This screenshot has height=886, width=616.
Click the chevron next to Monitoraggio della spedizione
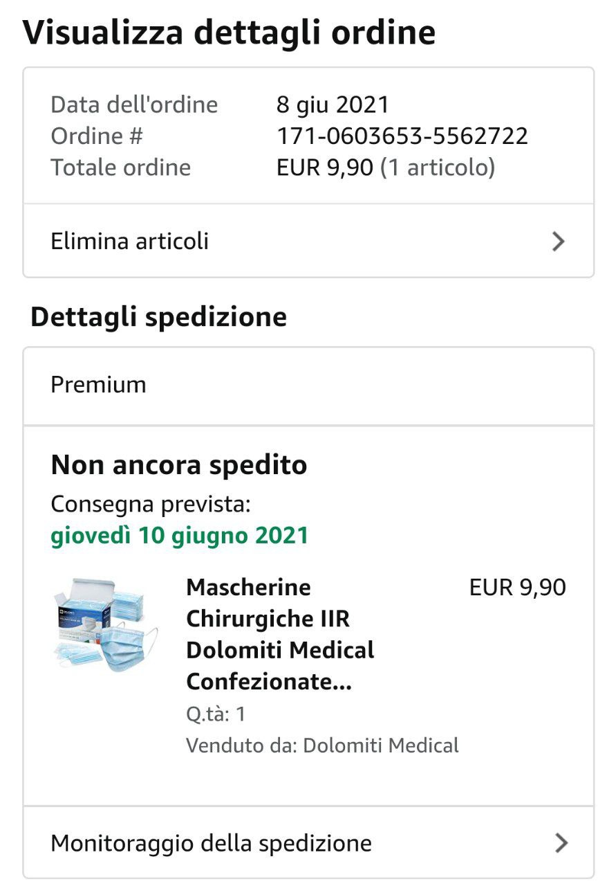[561, 843]
